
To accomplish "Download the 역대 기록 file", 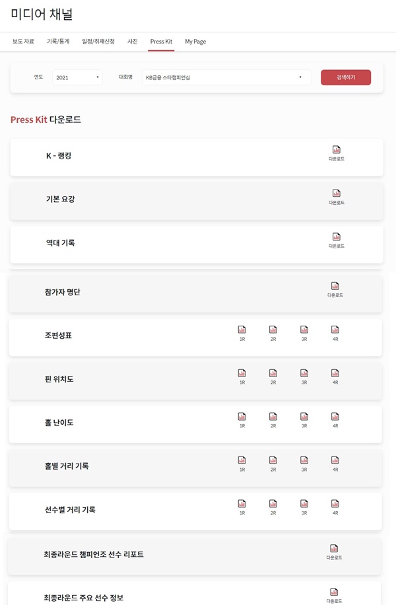I will tap(336, 240).
